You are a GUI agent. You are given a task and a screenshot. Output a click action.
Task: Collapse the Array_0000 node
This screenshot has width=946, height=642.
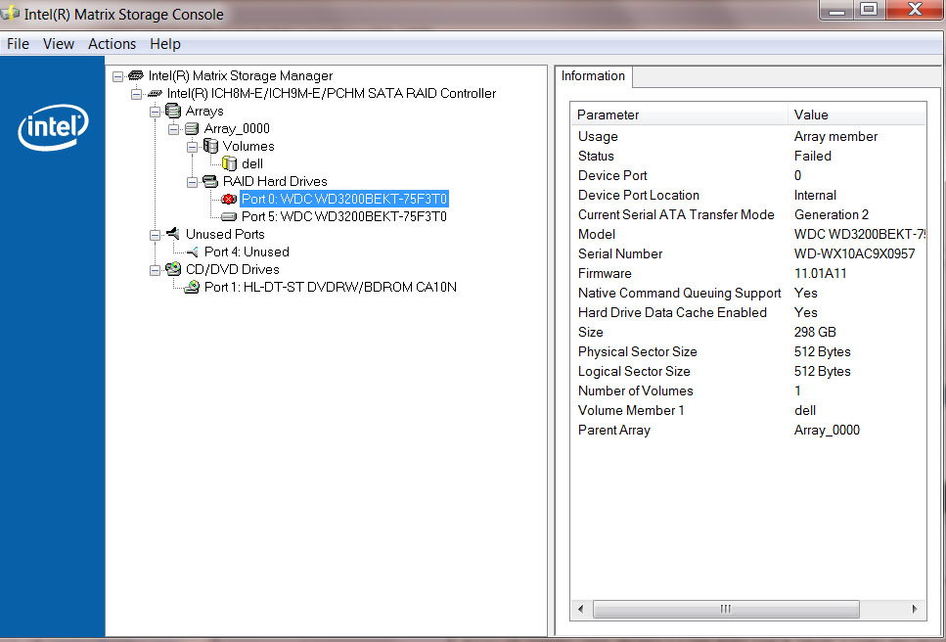[x=174, y=129]
